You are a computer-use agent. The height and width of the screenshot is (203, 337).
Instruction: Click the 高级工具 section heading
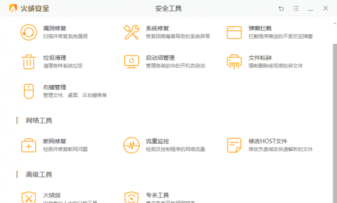(39, 174)
